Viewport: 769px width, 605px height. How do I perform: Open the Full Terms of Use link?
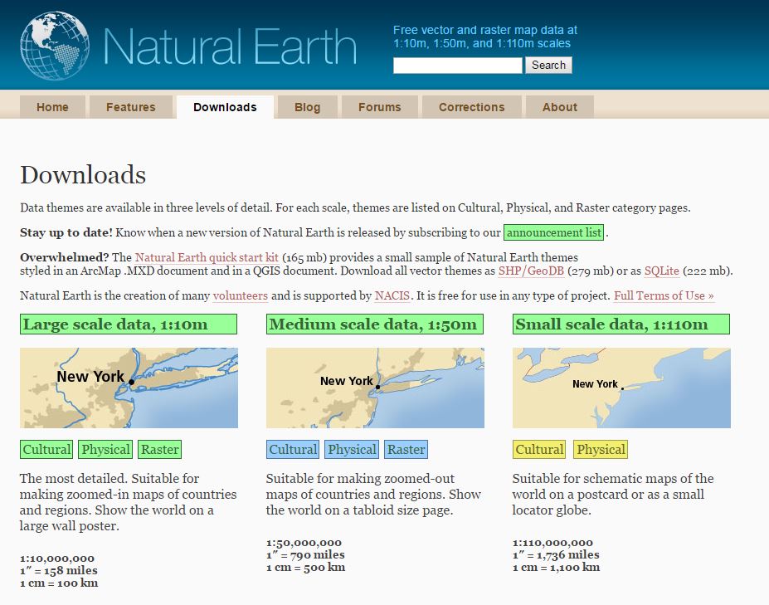(664, 295)
